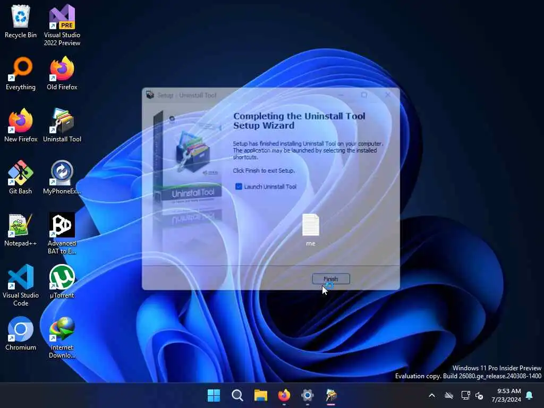
Task: Select the µTorrent desktop shortcut
Action: 62,282
